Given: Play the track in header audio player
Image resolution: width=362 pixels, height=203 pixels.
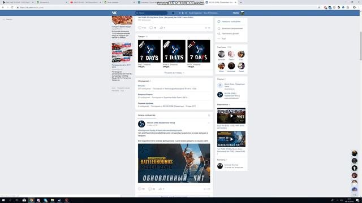Looking at the screenshot, I should coord(183,13).
